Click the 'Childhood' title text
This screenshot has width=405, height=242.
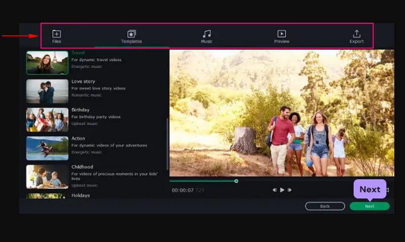[82, 167]
